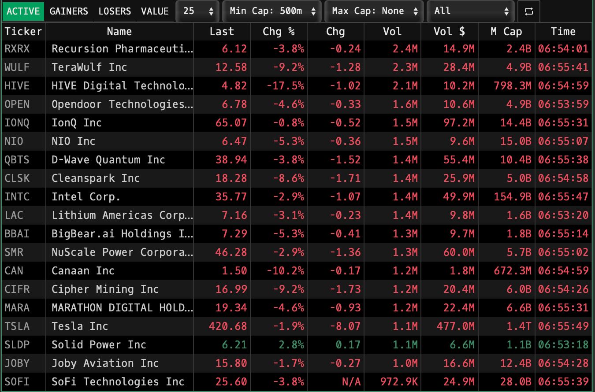Select Solid Power Inc name cell
The image size is (595, 392).
[119, 345]
